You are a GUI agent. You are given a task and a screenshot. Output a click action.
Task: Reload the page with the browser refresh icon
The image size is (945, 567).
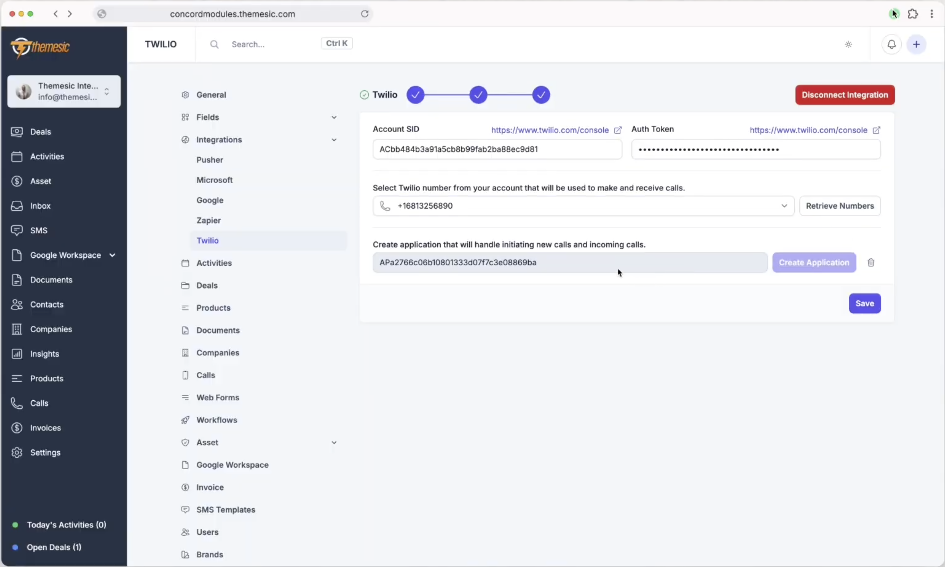point(364,14)
